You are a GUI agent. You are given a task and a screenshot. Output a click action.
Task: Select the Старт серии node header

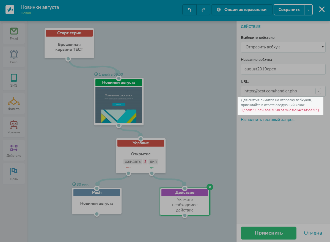click(x=69, y=33)
